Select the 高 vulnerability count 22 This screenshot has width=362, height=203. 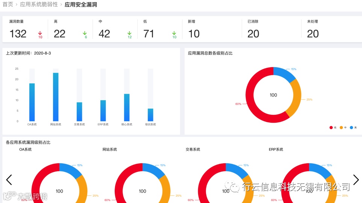tap(59, 34)
